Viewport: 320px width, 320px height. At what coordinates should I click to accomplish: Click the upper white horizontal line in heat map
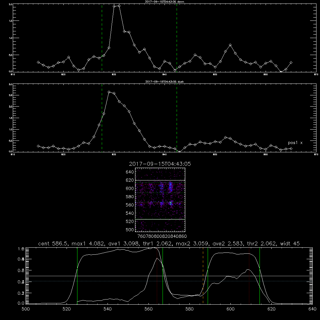tap(160, 180)
